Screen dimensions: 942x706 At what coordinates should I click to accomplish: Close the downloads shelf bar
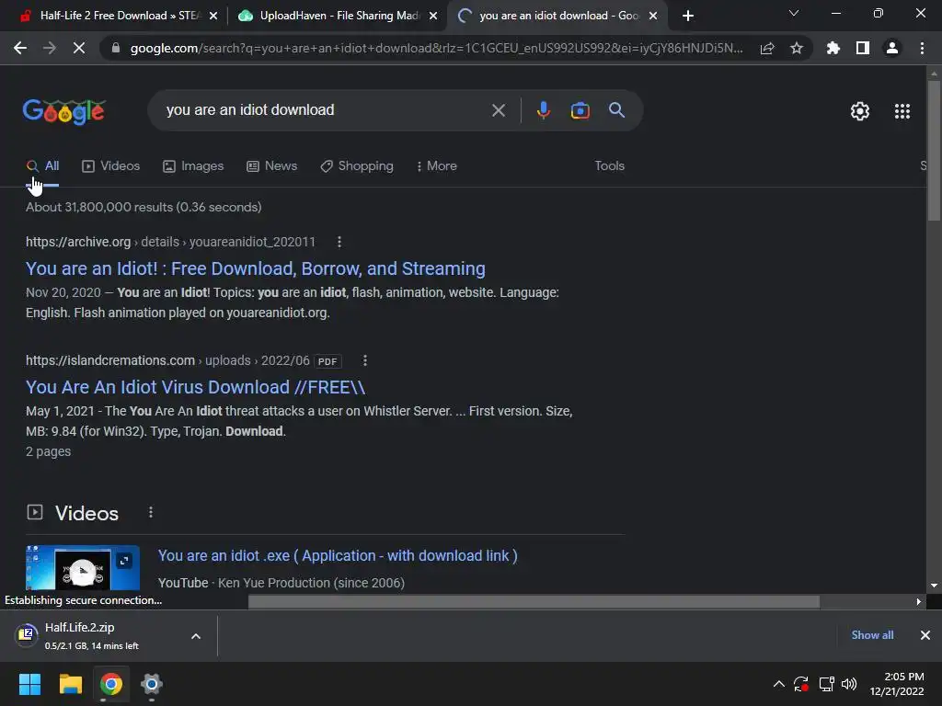tap(925, 635)
